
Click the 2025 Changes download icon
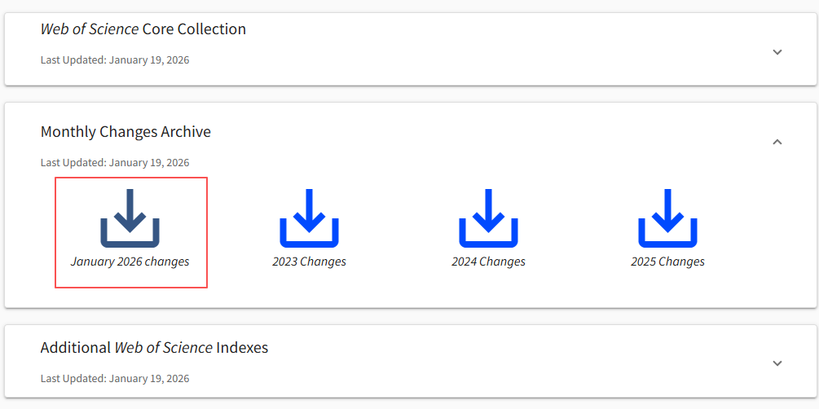coord(667,218)
